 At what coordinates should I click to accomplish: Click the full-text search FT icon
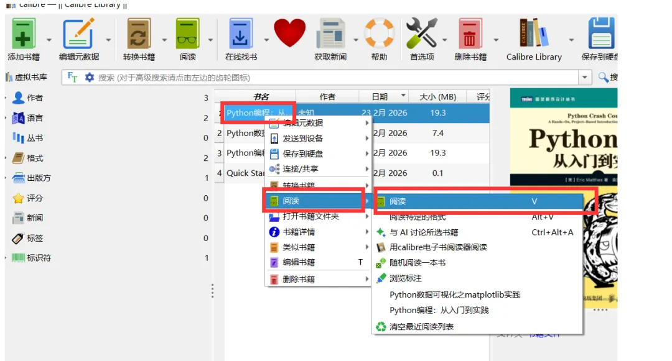(x=72, y=78)
